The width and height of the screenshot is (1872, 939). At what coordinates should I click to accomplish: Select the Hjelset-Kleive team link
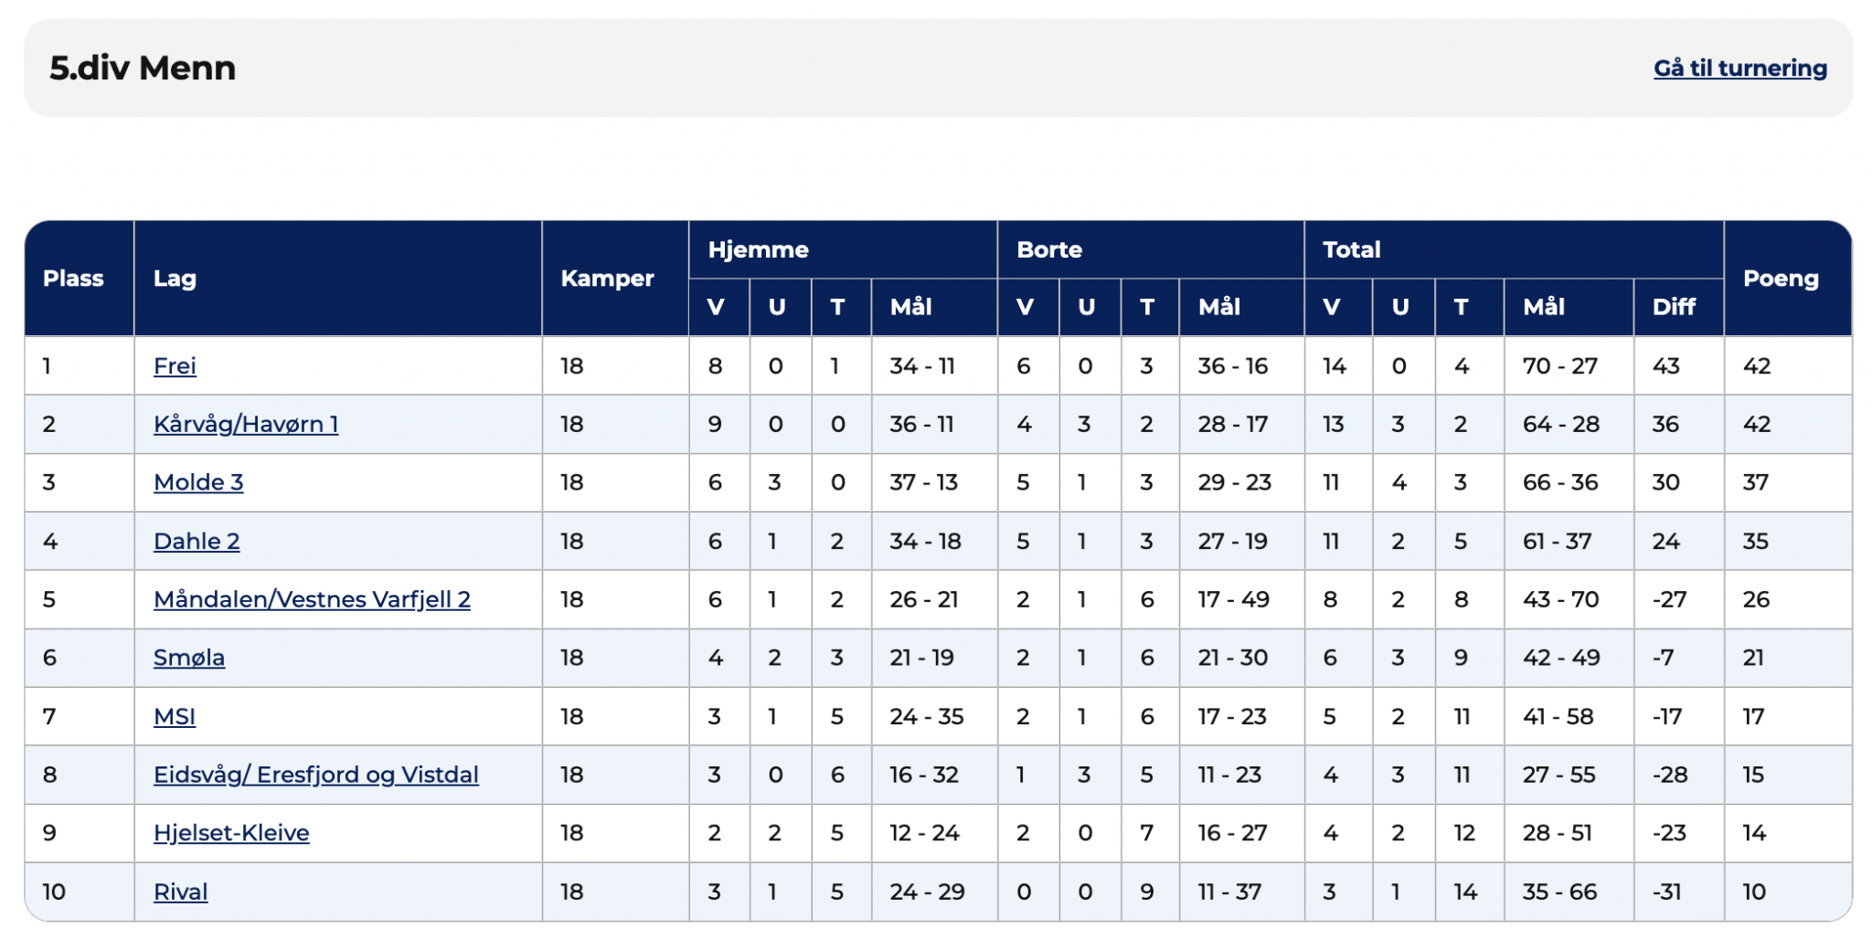[x=231, y=833]
